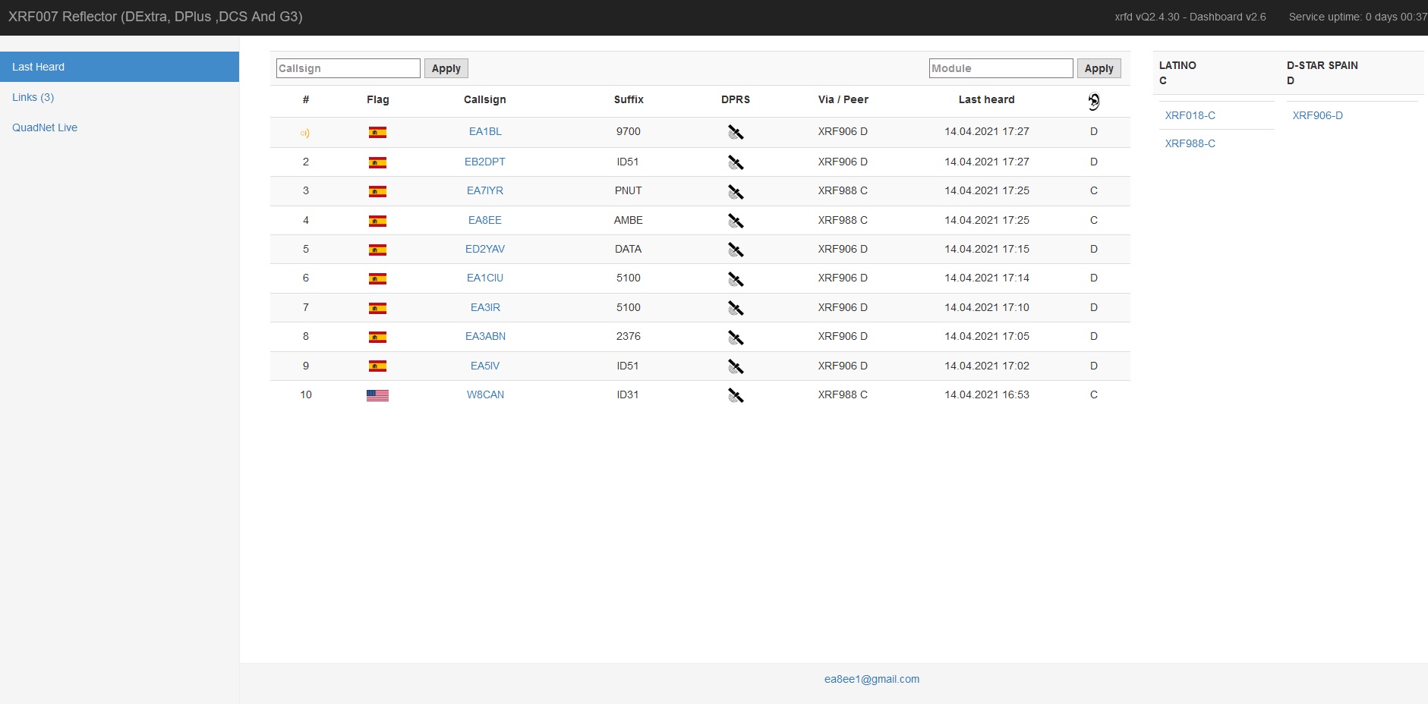Screen dimensions: 1428x704
Task: Click Apply button beside Callsign filter
Action: coord(446,68)
